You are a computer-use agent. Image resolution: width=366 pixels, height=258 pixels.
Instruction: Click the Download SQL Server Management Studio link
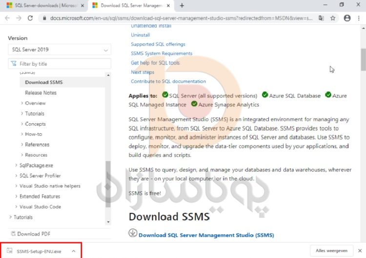coord(205,235)
